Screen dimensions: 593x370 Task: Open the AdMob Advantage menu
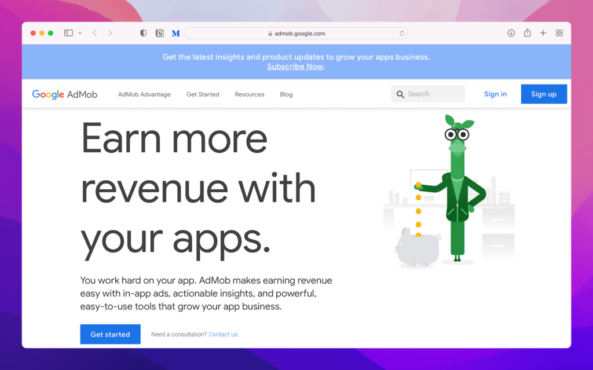click(144, 94)
